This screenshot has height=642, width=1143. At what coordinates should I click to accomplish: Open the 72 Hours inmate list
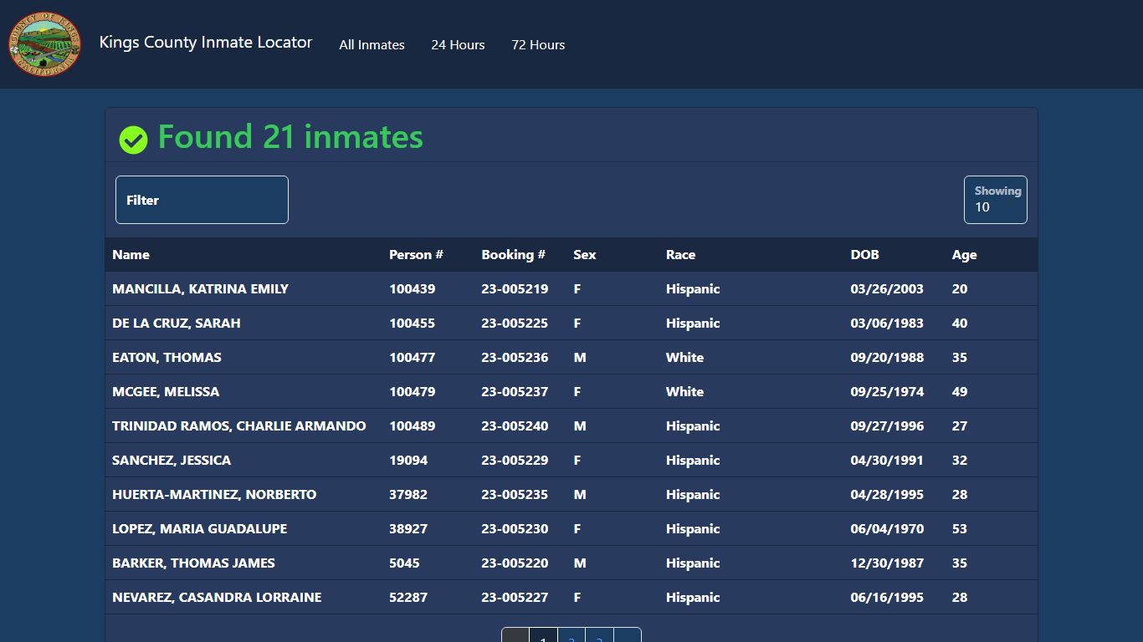[x=538, y=44]
